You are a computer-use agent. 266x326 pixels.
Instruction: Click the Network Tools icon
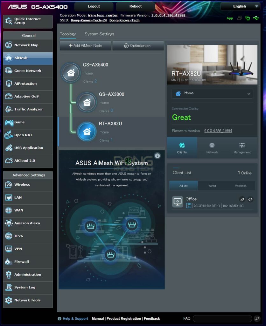[x=9, y=300]
